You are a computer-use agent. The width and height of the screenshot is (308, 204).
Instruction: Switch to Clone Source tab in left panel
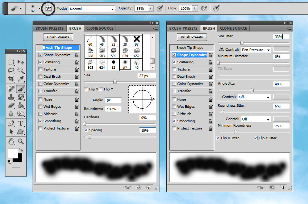click(100, 29)
